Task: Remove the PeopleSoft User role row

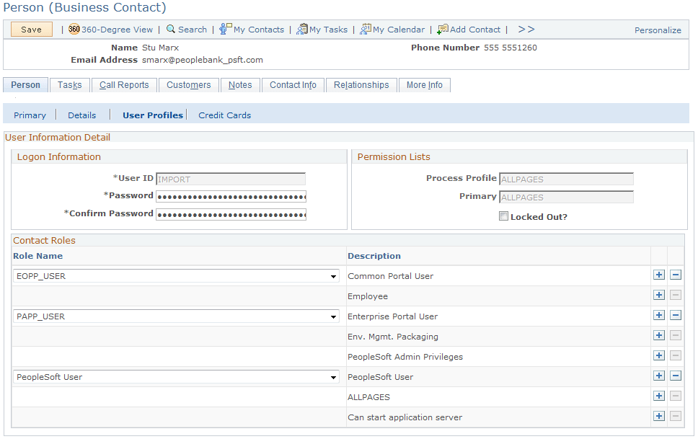Action: [676, 376]
